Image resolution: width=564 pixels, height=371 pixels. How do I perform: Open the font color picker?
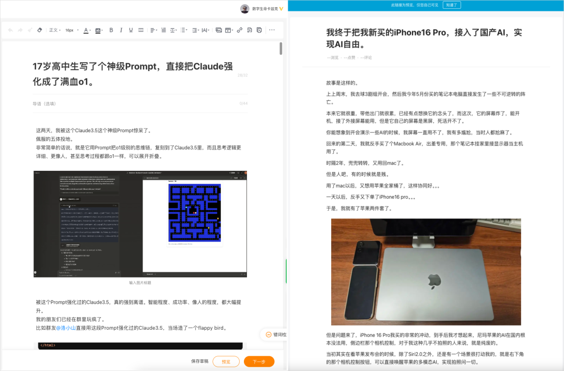tap(87, 31)
